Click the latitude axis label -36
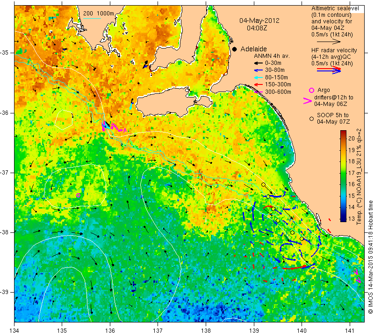The height and width of the screenshot is (336, 374). point(5,112)
